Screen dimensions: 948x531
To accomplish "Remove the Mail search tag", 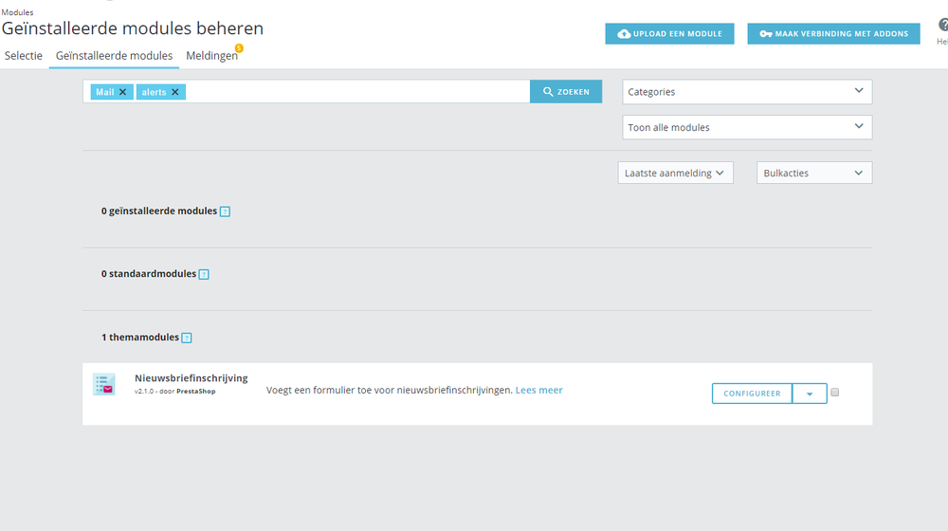I will 122,92.
